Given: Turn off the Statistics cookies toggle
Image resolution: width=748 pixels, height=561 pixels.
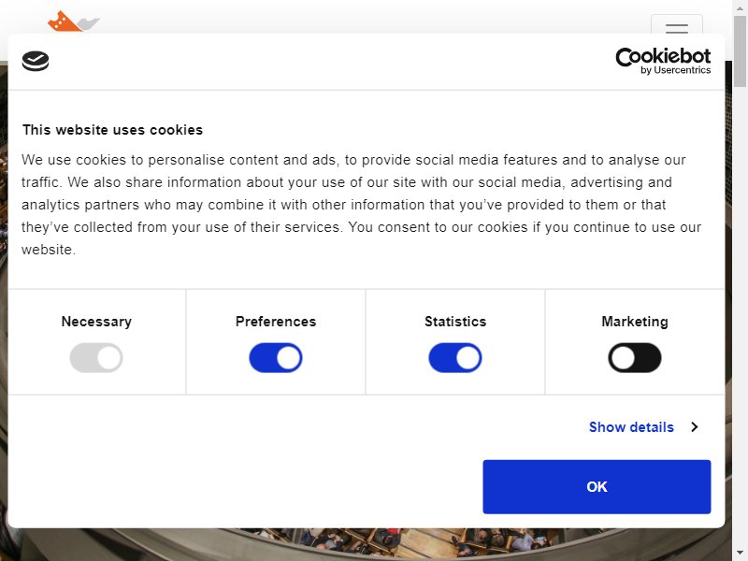Looking at the screenshot, I should [455, 358].
